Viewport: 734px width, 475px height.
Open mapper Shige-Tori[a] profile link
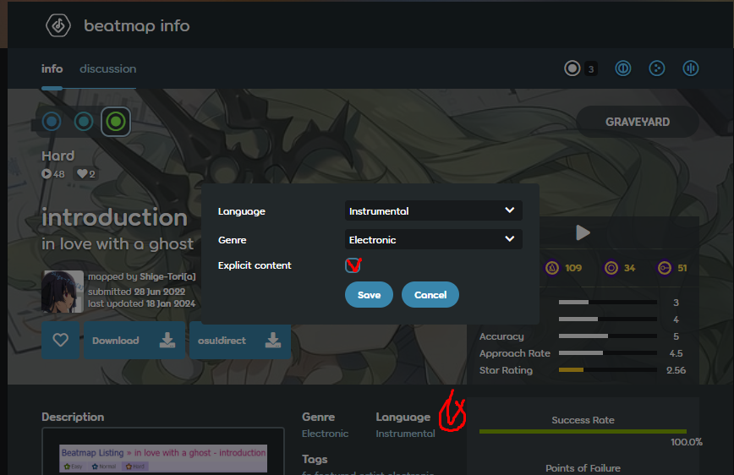pyautogui.click(x=167, y=276)
